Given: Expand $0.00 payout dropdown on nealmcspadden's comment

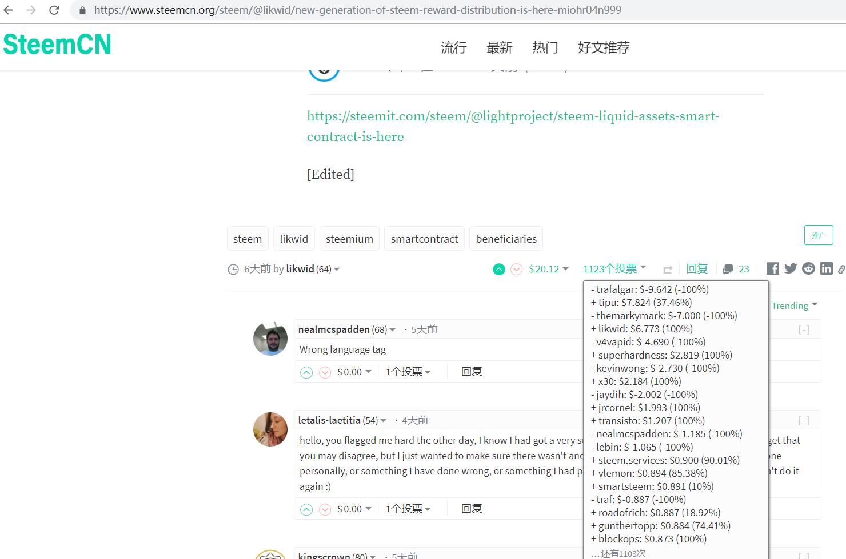Looking at the screenshot, I should point(354,372).
